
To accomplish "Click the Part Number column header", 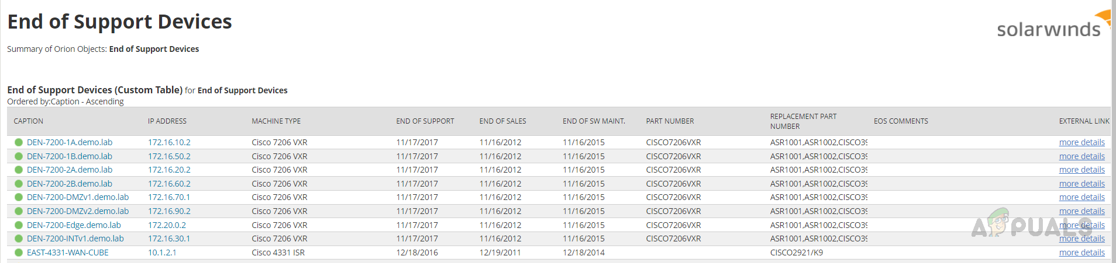I will point(670,121).
